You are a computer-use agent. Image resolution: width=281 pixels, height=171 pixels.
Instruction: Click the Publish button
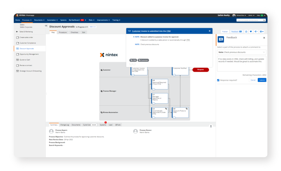click(225, 32)
